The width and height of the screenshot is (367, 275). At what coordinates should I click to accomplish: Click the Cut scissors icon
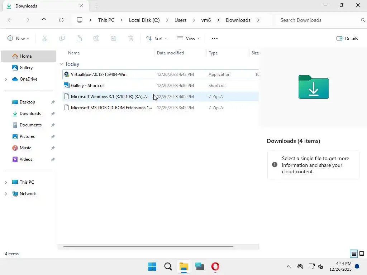pyautogui.click(x=45, y=38)
